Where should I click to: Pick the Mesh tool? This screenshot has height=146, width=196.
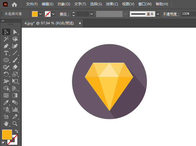point(6,95)
